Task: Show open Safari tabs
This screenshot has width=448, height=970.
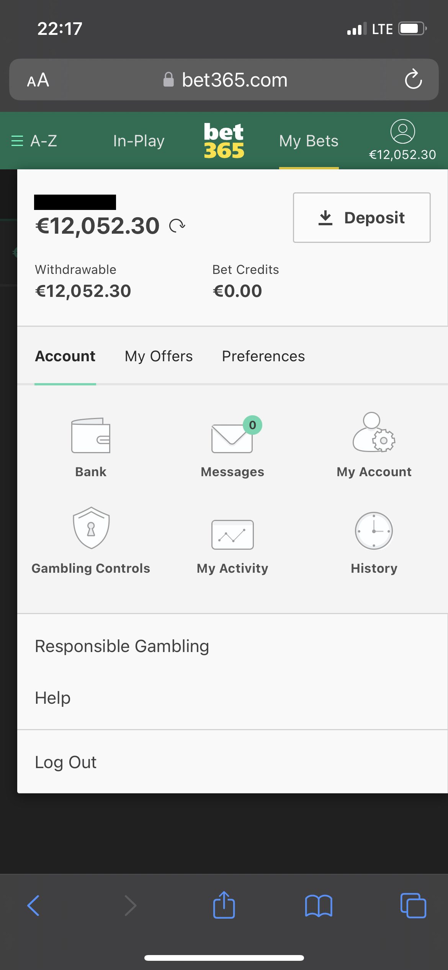Action: click(x=413, y=906)
